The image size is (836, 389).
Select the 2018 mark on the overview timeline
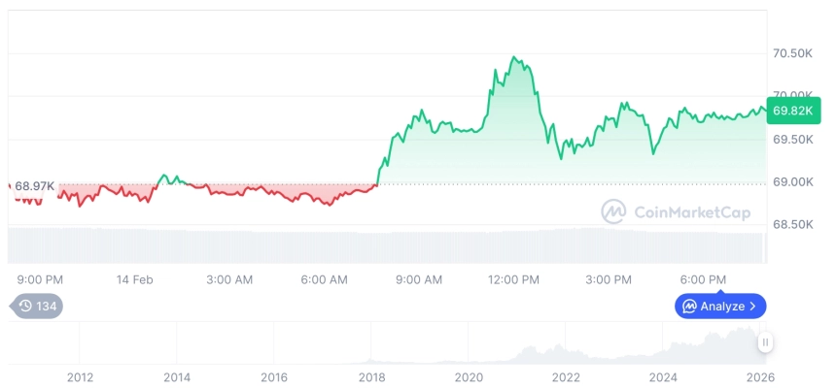pyautogui.click(x=371, y=377)
